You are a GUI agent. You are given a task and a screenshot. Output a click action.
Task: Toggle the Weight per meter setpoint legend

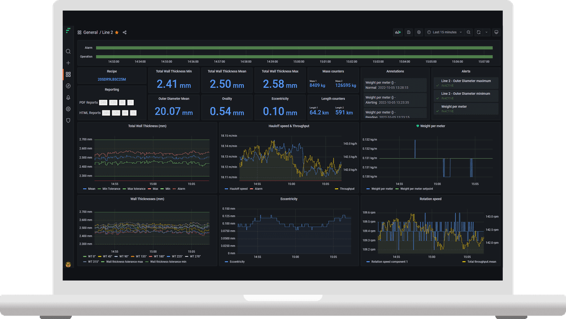click(414, 189)
